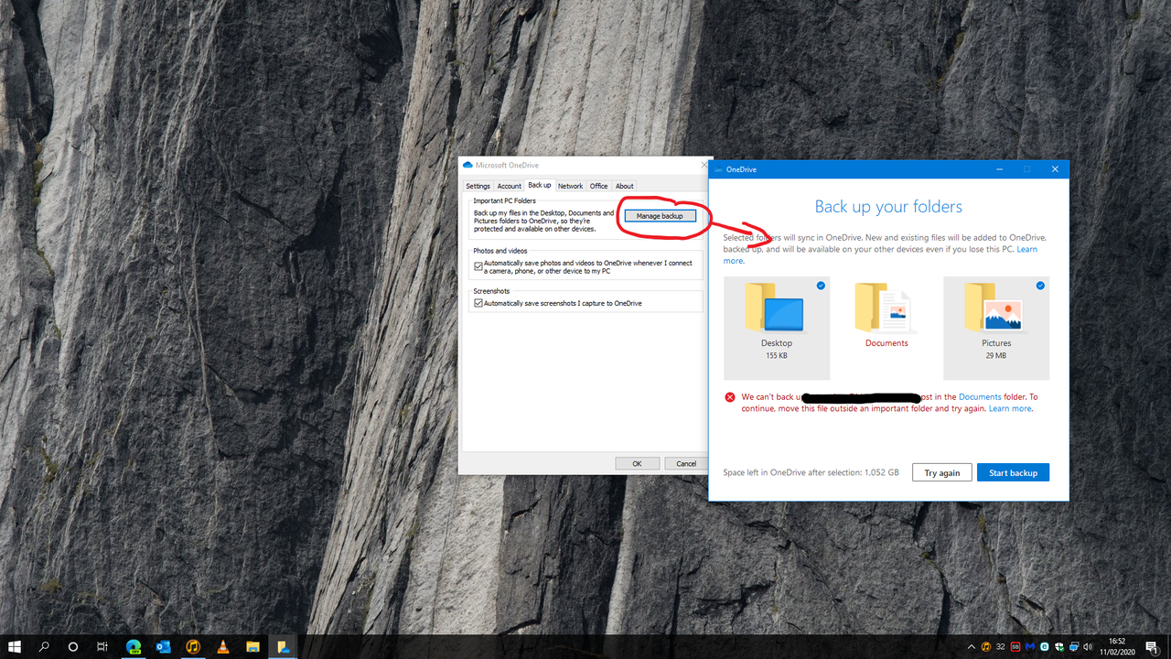Click the Start backup button

(x=1013, y=472)
